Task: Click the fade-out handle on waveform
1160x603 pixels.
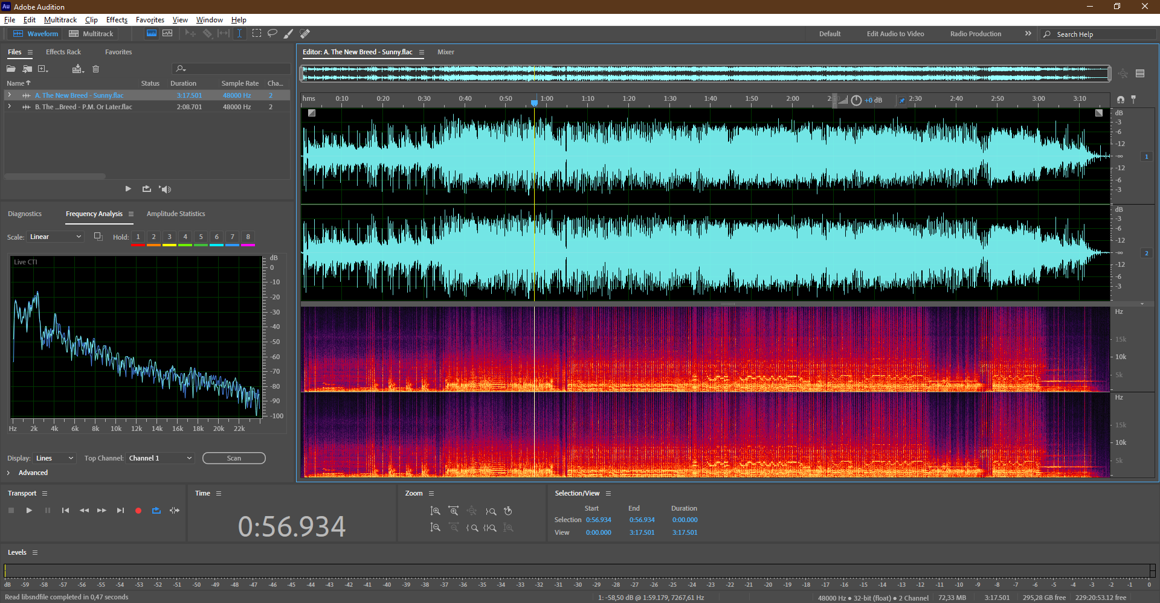Action: click(x=1099, y=113)
